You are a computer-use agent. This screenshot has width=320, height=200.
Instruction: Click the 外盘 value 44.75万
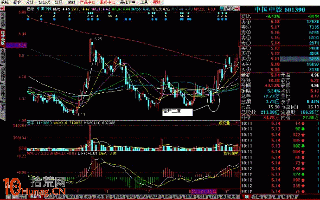click(x=272, y=117)
